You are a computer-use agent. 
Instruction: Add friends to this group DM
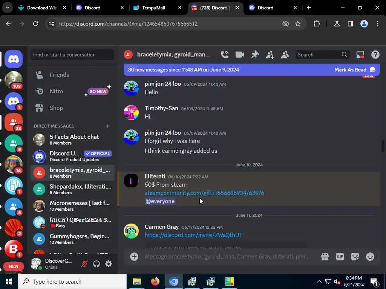[x=270, y=55]
